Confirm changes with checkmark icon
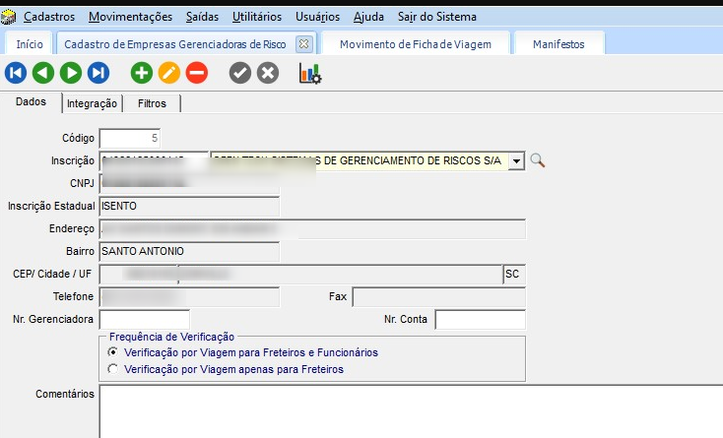Image resolution: width=723 pixels, height=438 pixels. tap(240, 72)
